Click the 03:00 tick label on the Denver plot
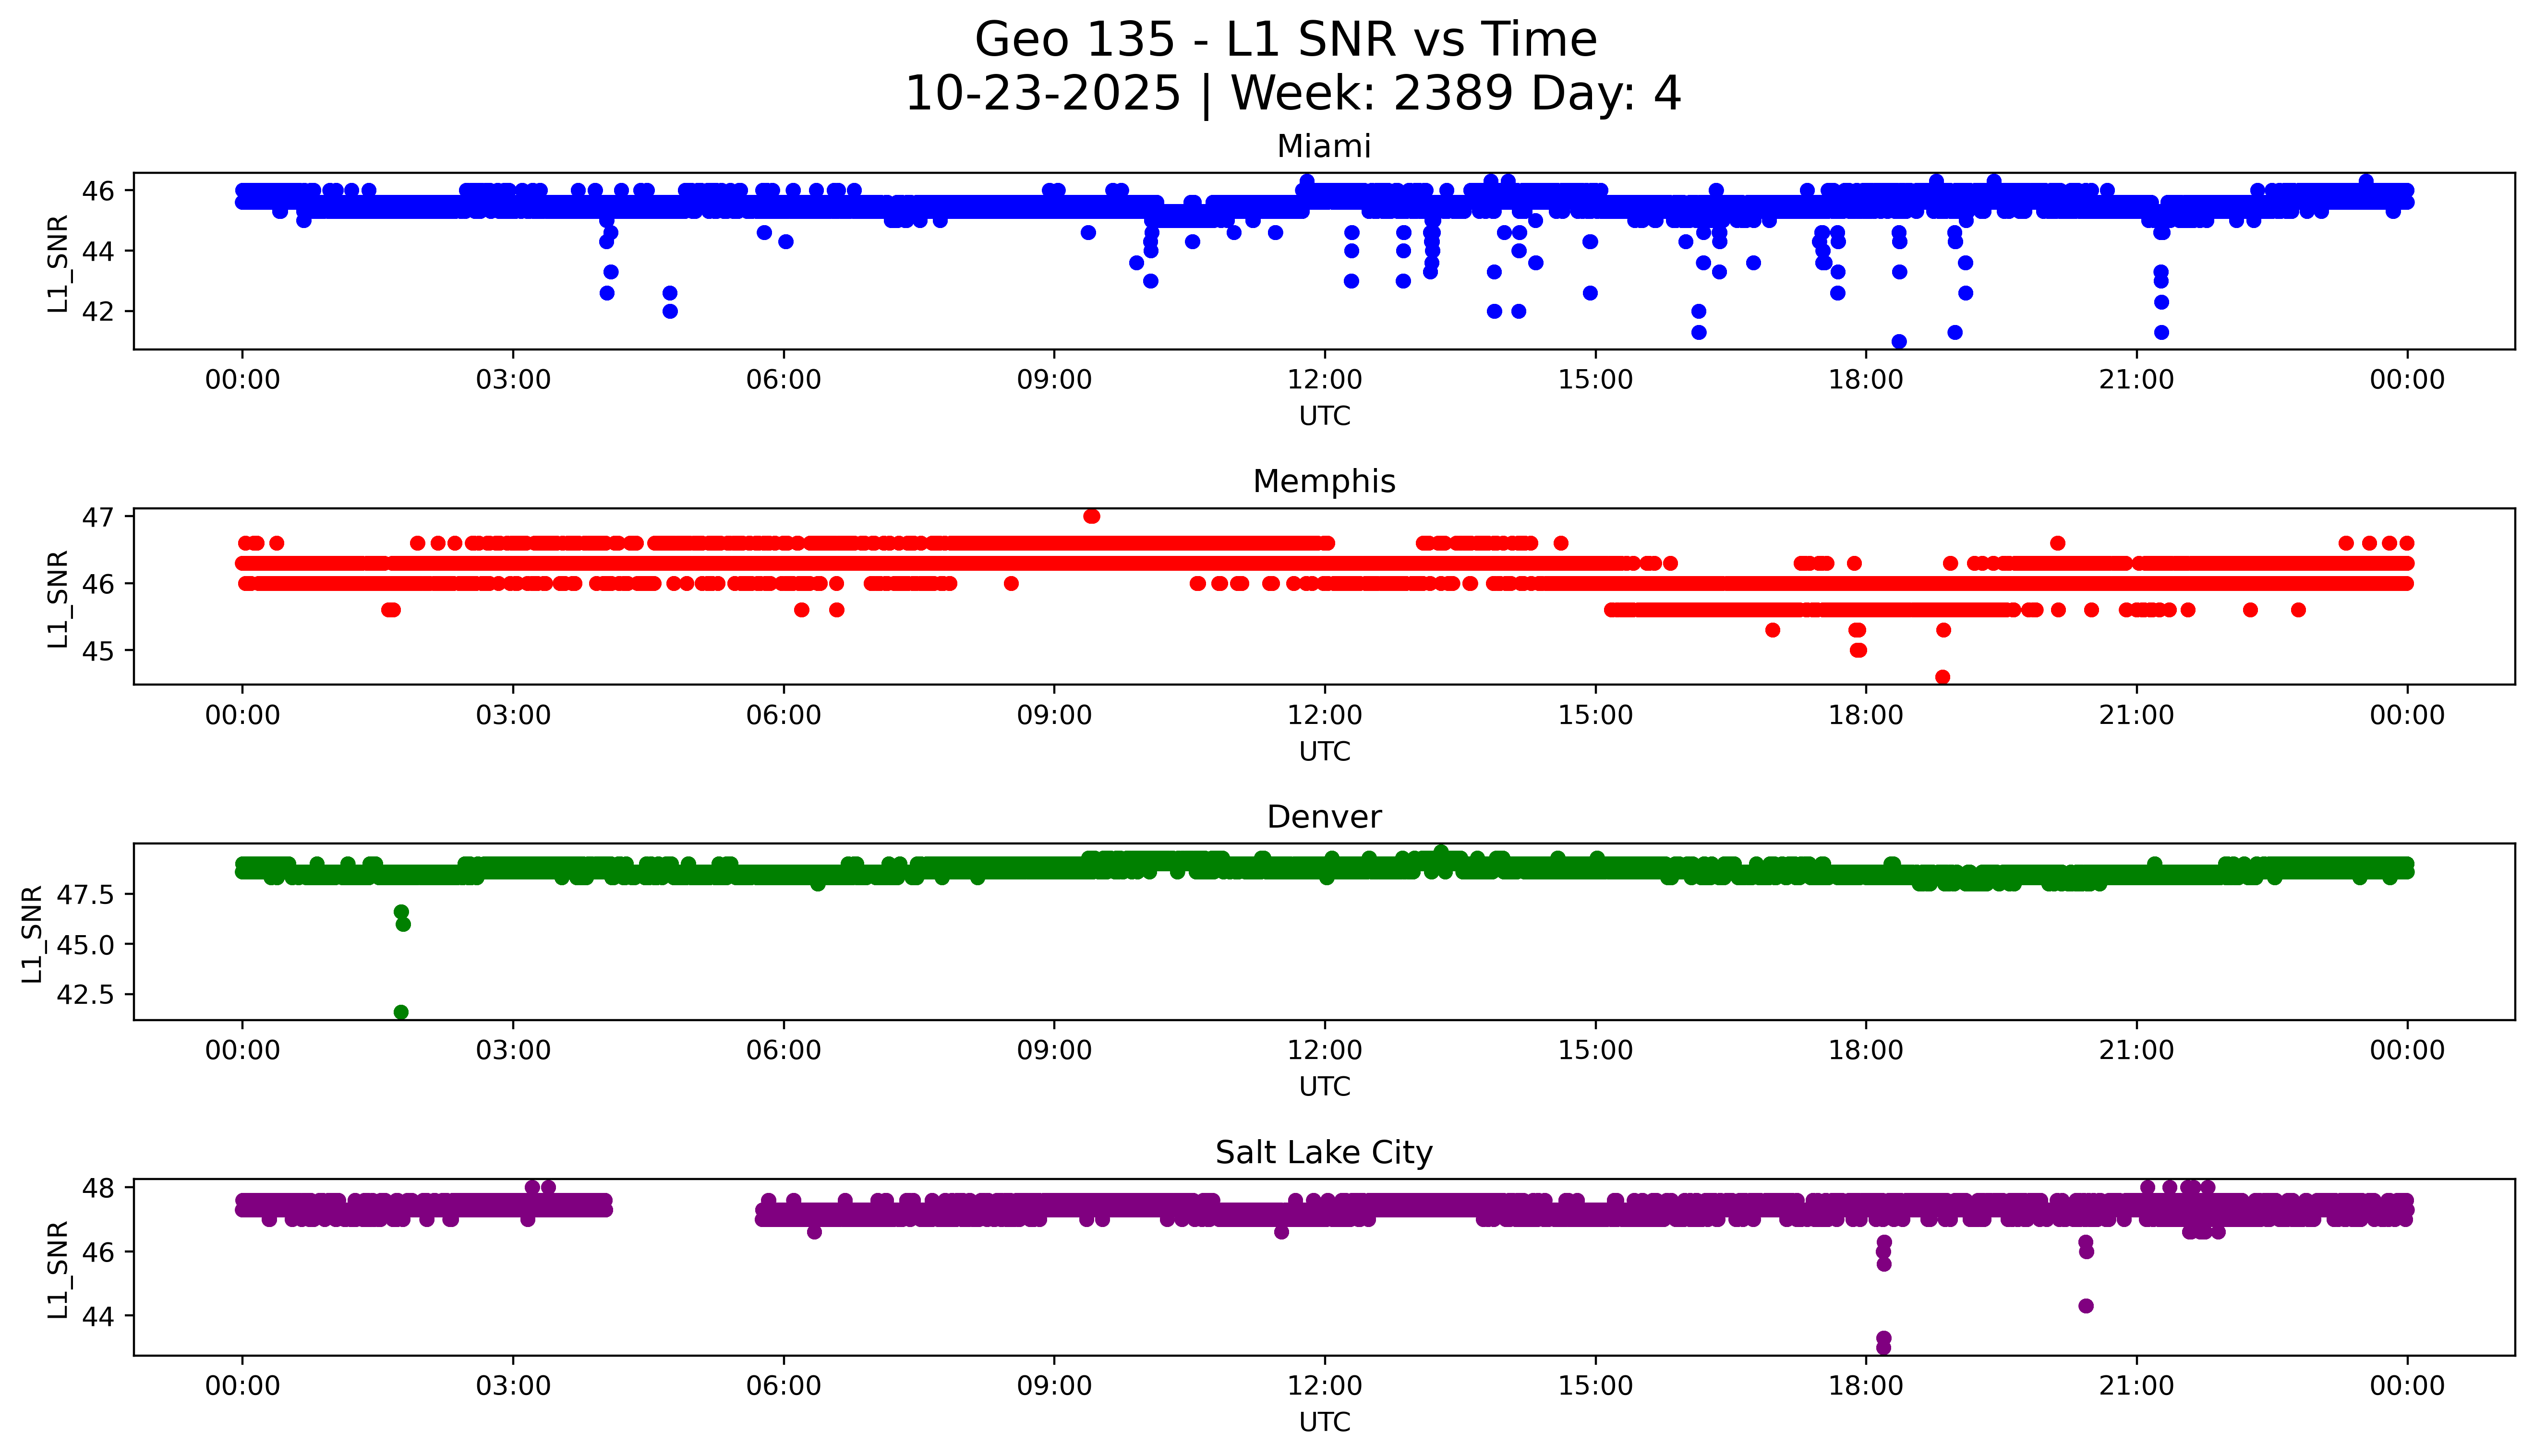The width and height of the screenshot is (2534, 1456). click(x=513, y=1050)
